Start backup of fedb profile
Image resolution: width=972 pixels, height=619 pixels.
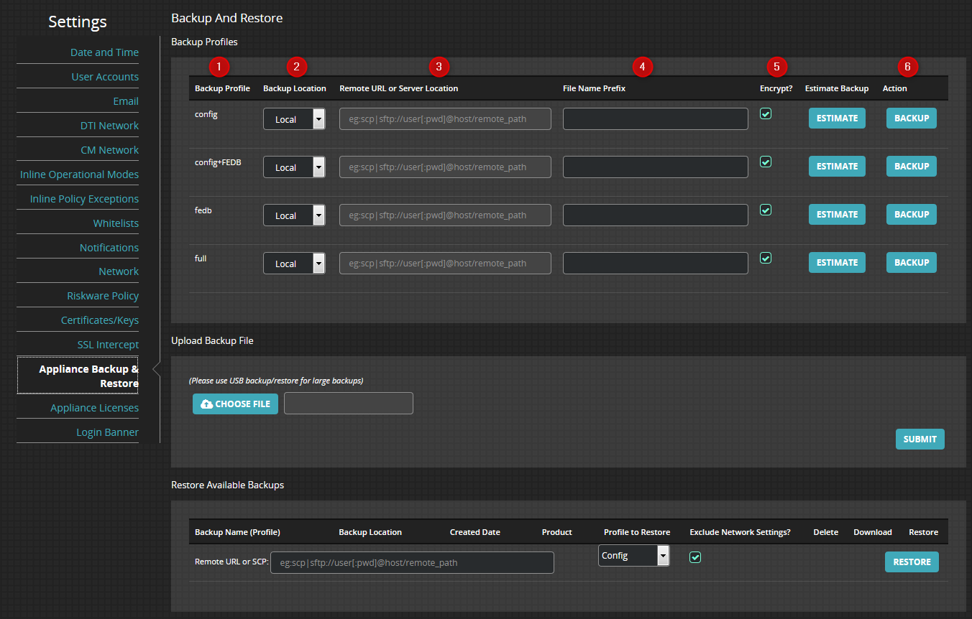coord(912,215)
